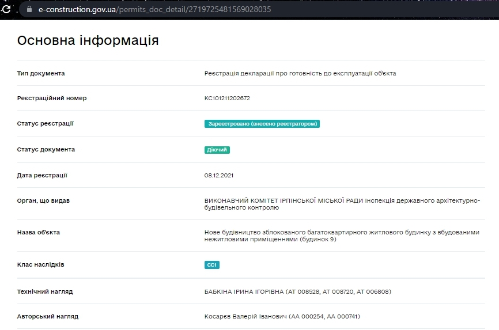This screenshot has width=499, height=330.
Task: Reload the page with the refresh icon
Action: (x=6, y=9)
